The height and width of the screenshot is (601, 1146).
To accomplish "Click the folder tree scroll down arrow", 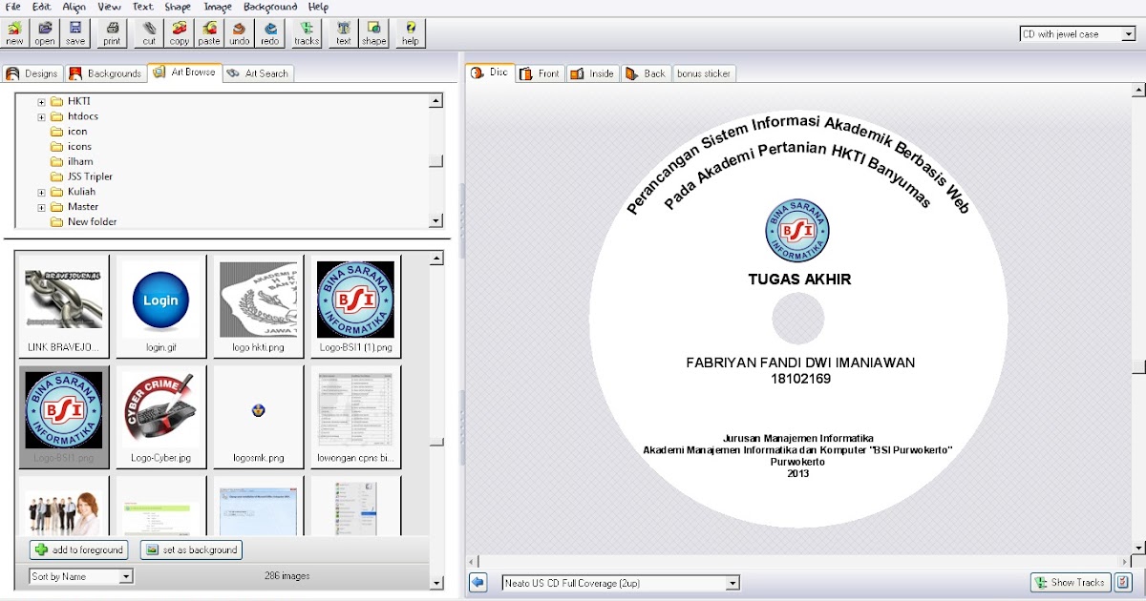I will [x=436, y=220].
